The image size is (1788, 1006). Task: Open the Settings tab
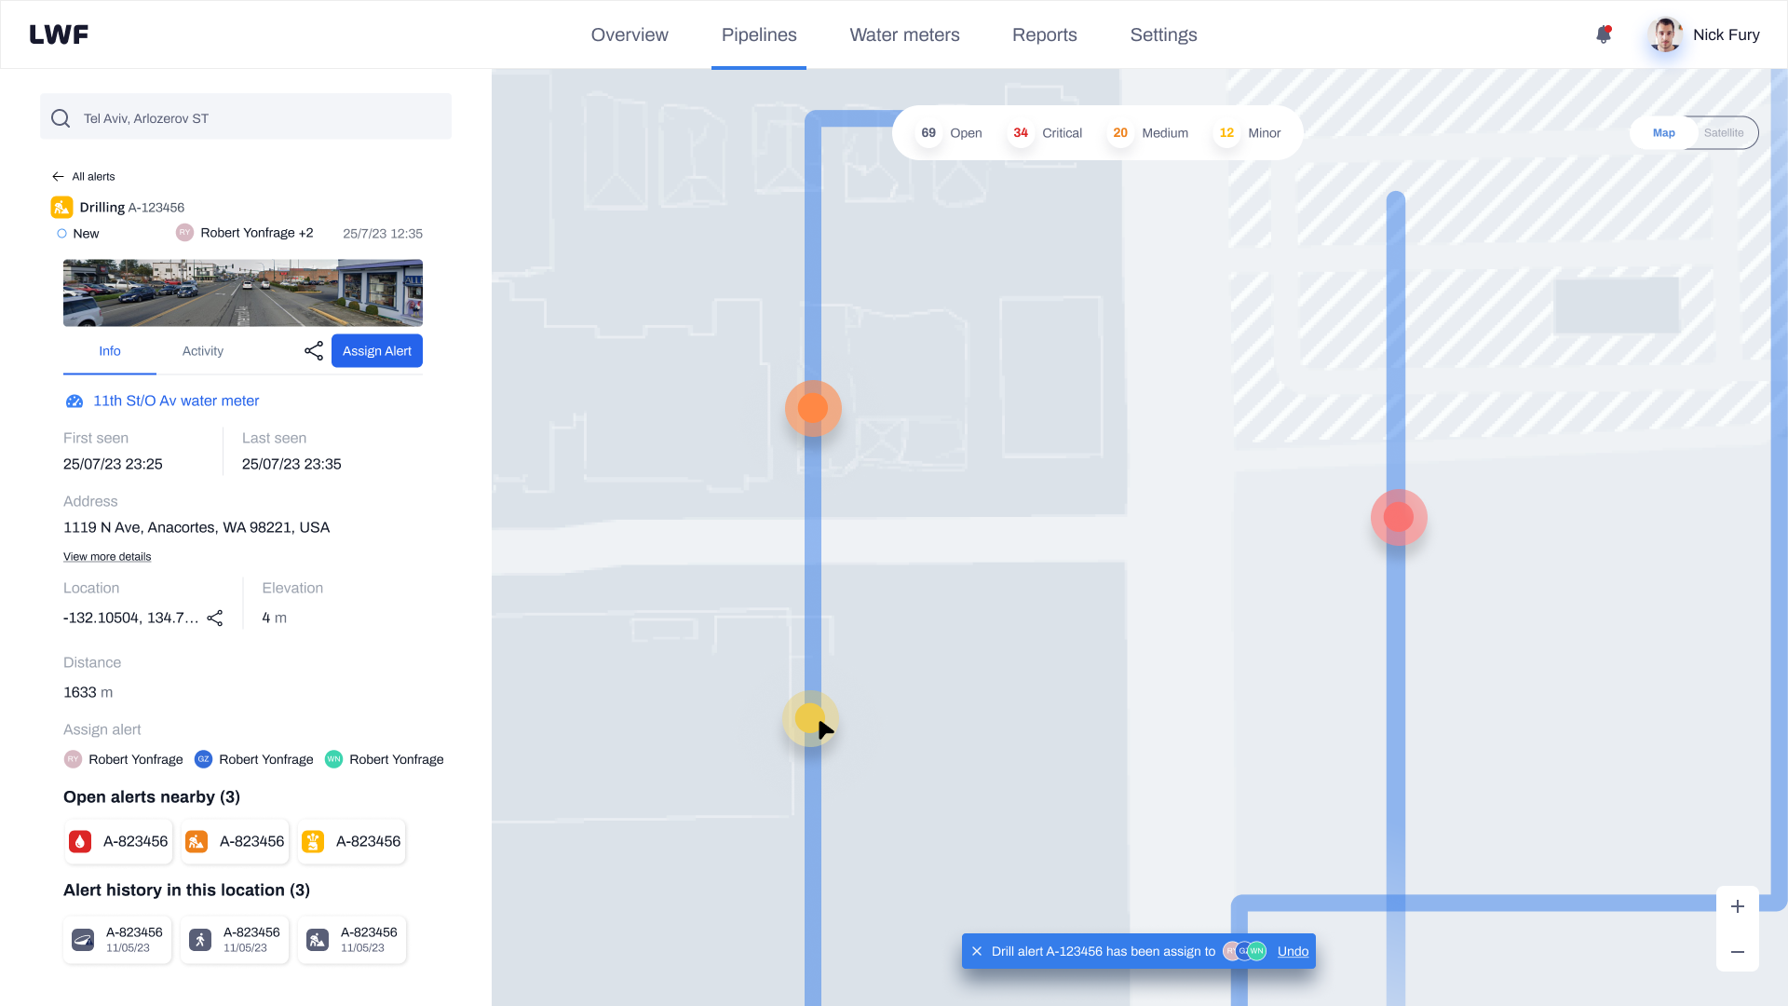click(x=1163, y=34)
